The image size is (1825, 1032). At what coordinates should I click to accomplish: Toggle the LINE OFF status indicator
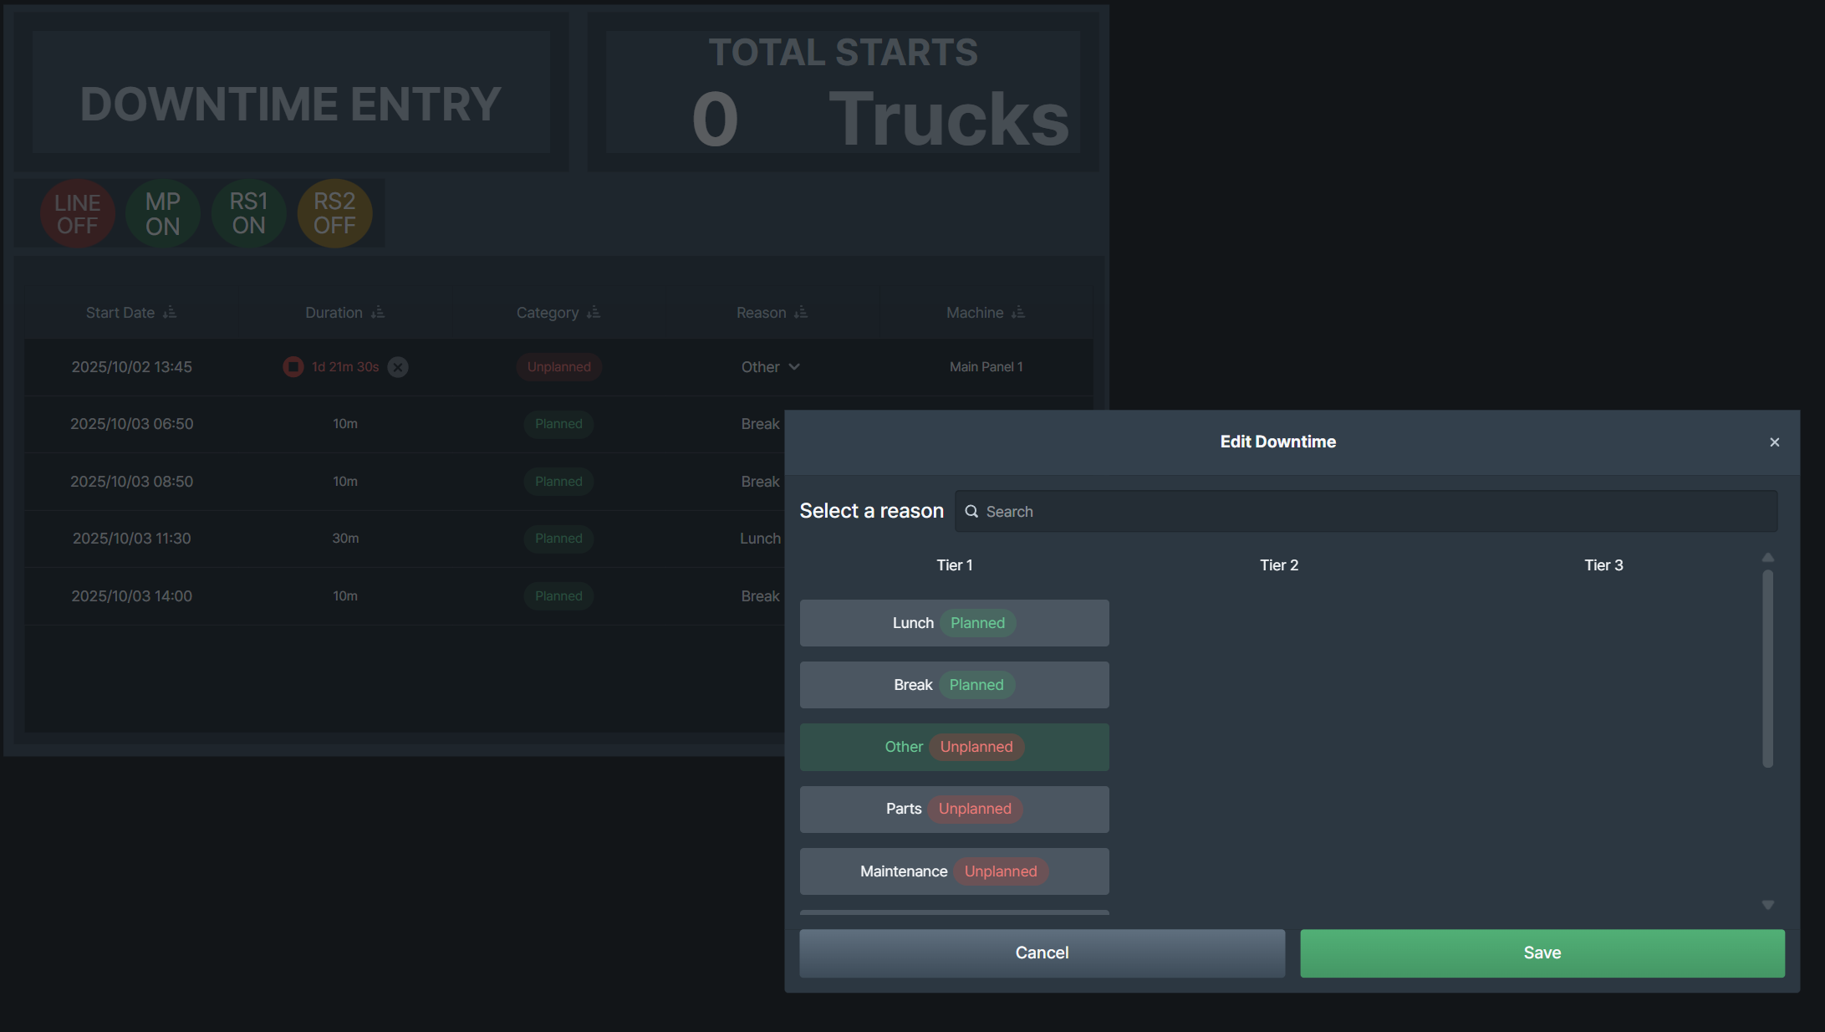click(78, 213)
